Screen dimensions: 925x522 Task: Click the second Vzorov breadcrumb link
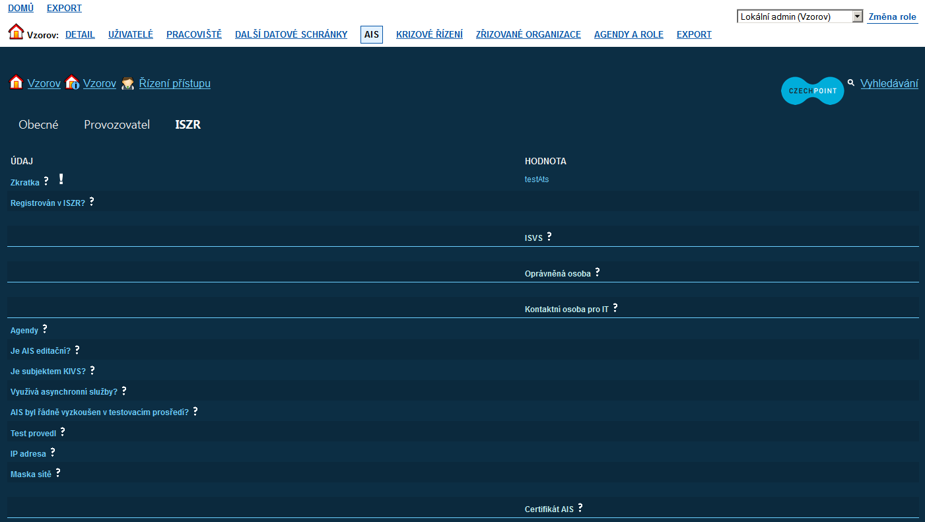click(100, 83)
